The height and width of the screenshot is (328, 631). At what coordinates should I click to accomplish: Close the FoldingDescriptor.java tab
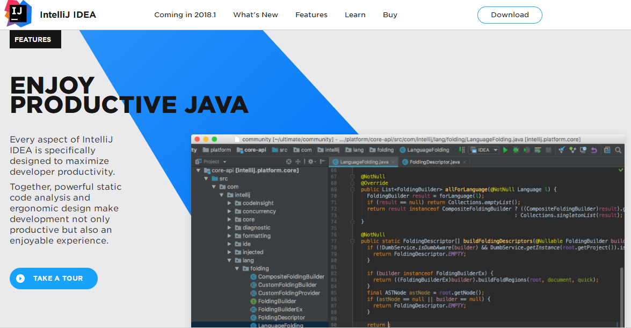coord(465,162)
